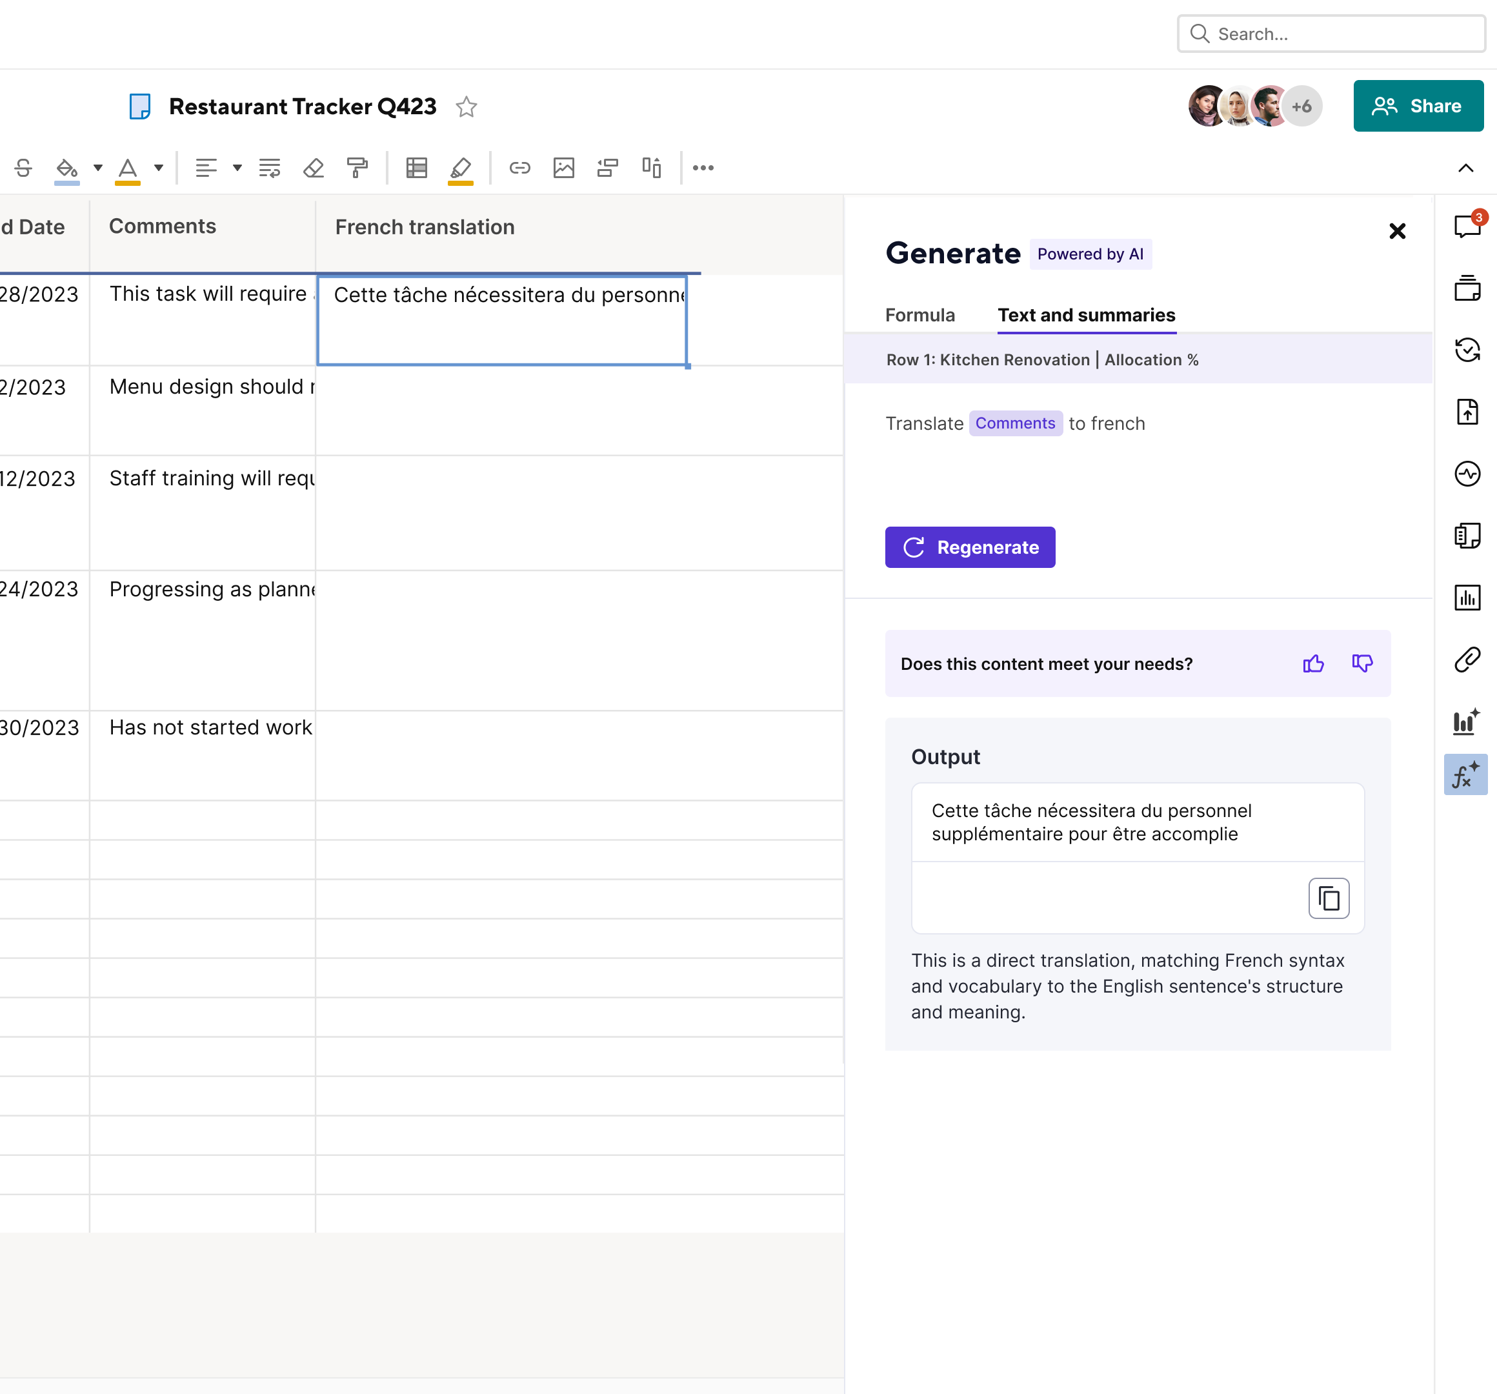The width and height of the screenshot is (1497, 1394).
Task: Switch to the Formula tab
Action: (x=919, y=315)
